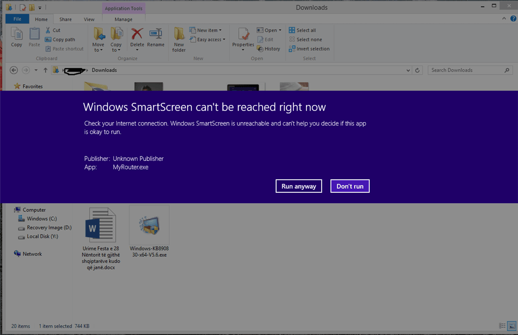
Task: Open the Customize Quick Access Toolbar dropdown
Action: (39, 8)
